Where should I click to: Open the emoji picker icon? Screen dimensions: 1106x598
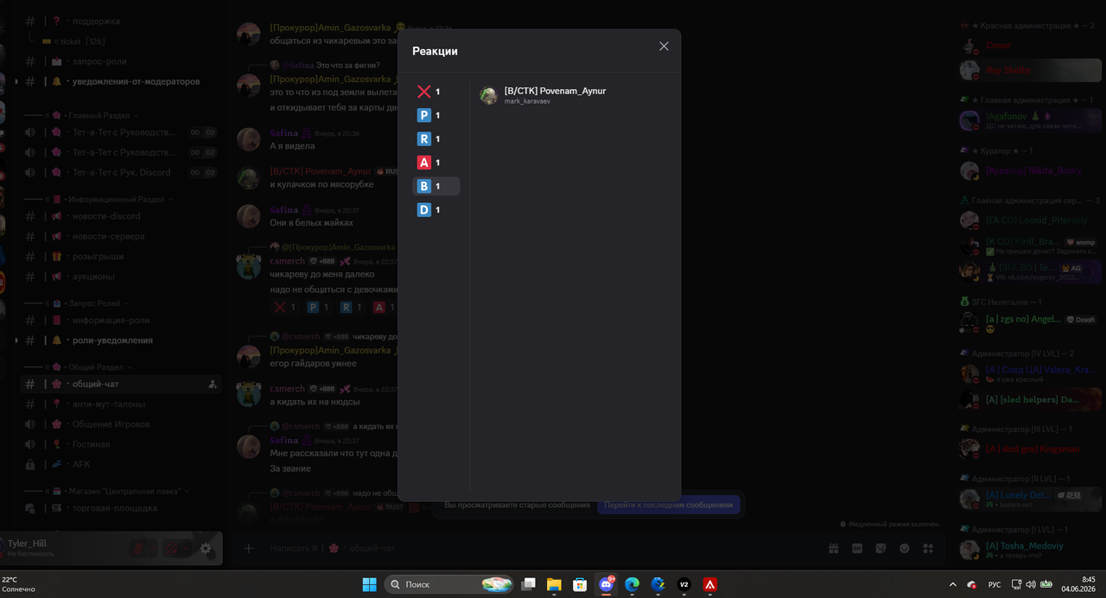(x=905, y=548)
